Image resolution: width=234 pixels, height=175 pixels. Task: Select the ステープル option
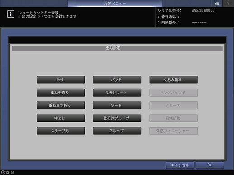pos(61,131)
